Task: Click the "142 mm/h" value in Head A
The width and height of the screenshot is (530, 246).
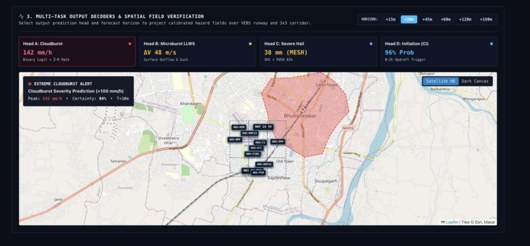Action: point(37,52)
